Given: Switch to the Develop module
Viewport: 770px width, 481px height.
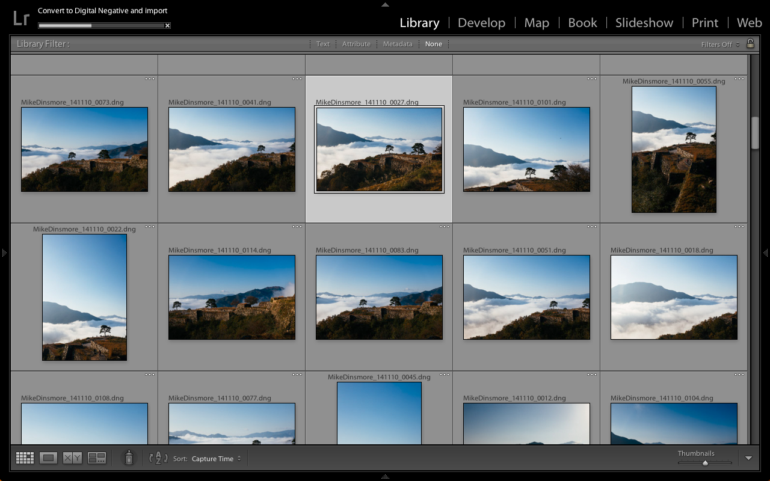Looking at the screenshot, I should coord(481,23).
